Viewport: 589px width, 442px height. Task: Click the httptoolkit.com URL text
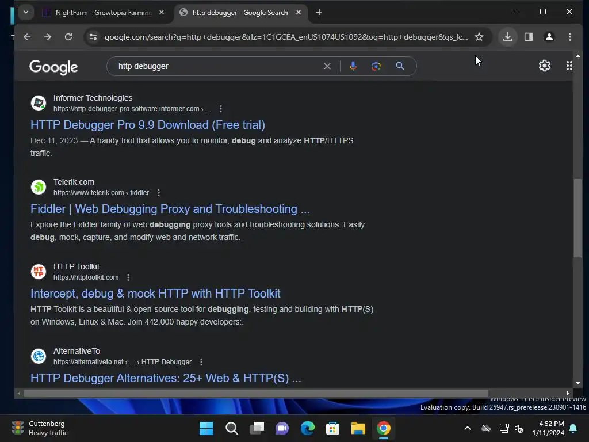[86, 277]
